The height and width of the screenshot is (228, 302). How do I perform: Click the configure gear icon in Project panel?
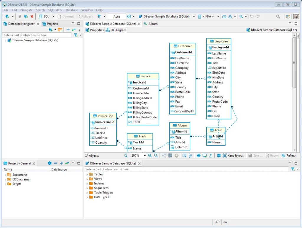coord(50,163)
